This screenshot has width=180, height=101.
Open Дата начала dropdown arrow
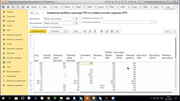point(74,19)
